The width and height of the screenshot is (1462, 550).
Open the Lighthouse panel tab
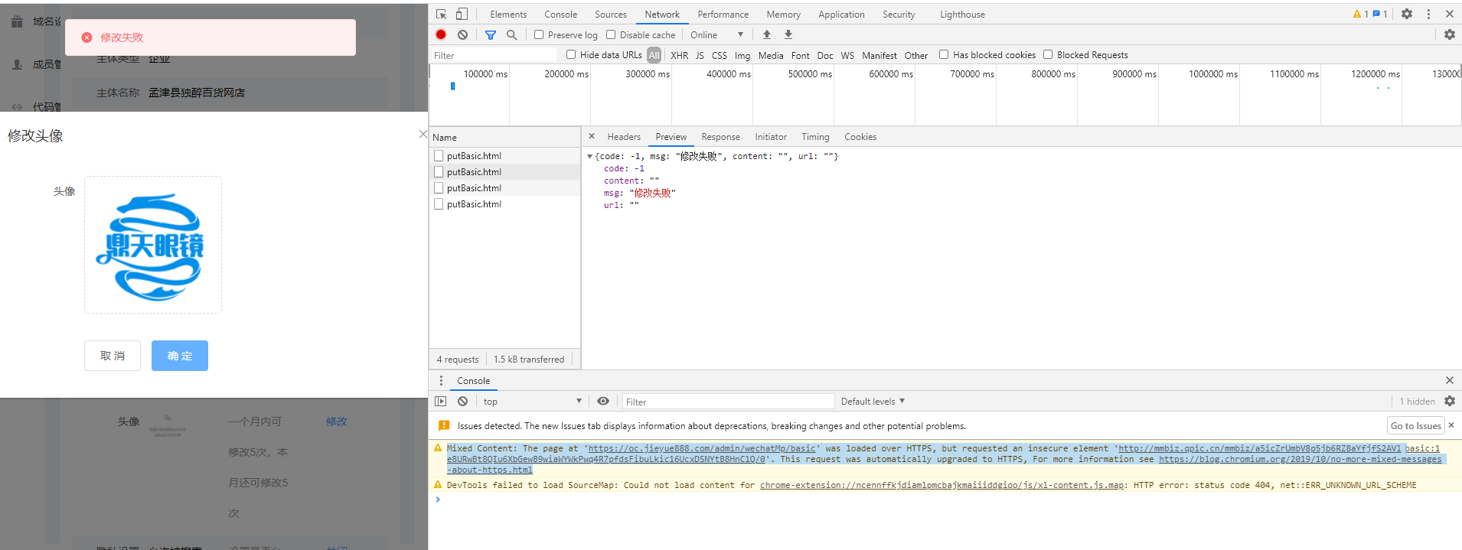(x=962, y=14)
